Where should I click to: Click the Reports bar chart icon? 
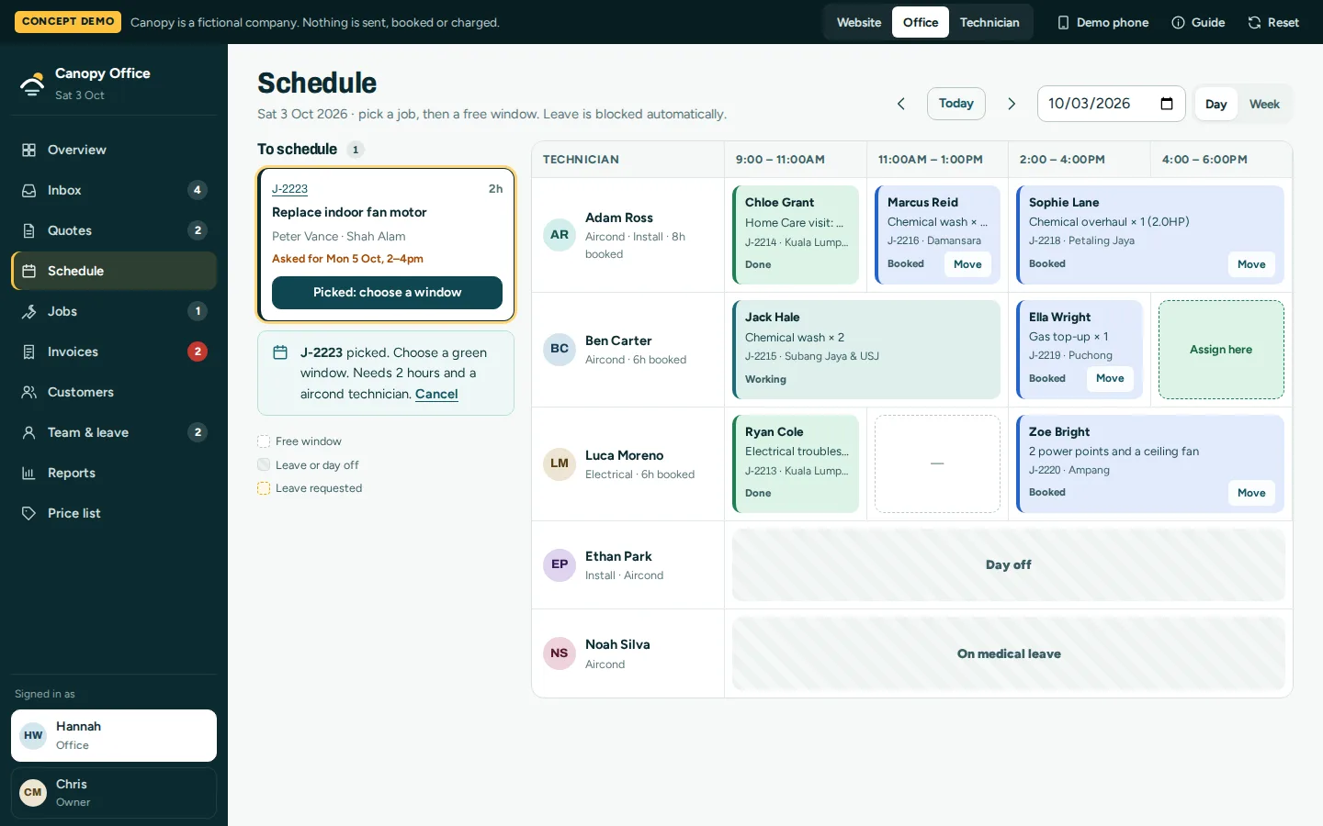coord(29,473)
